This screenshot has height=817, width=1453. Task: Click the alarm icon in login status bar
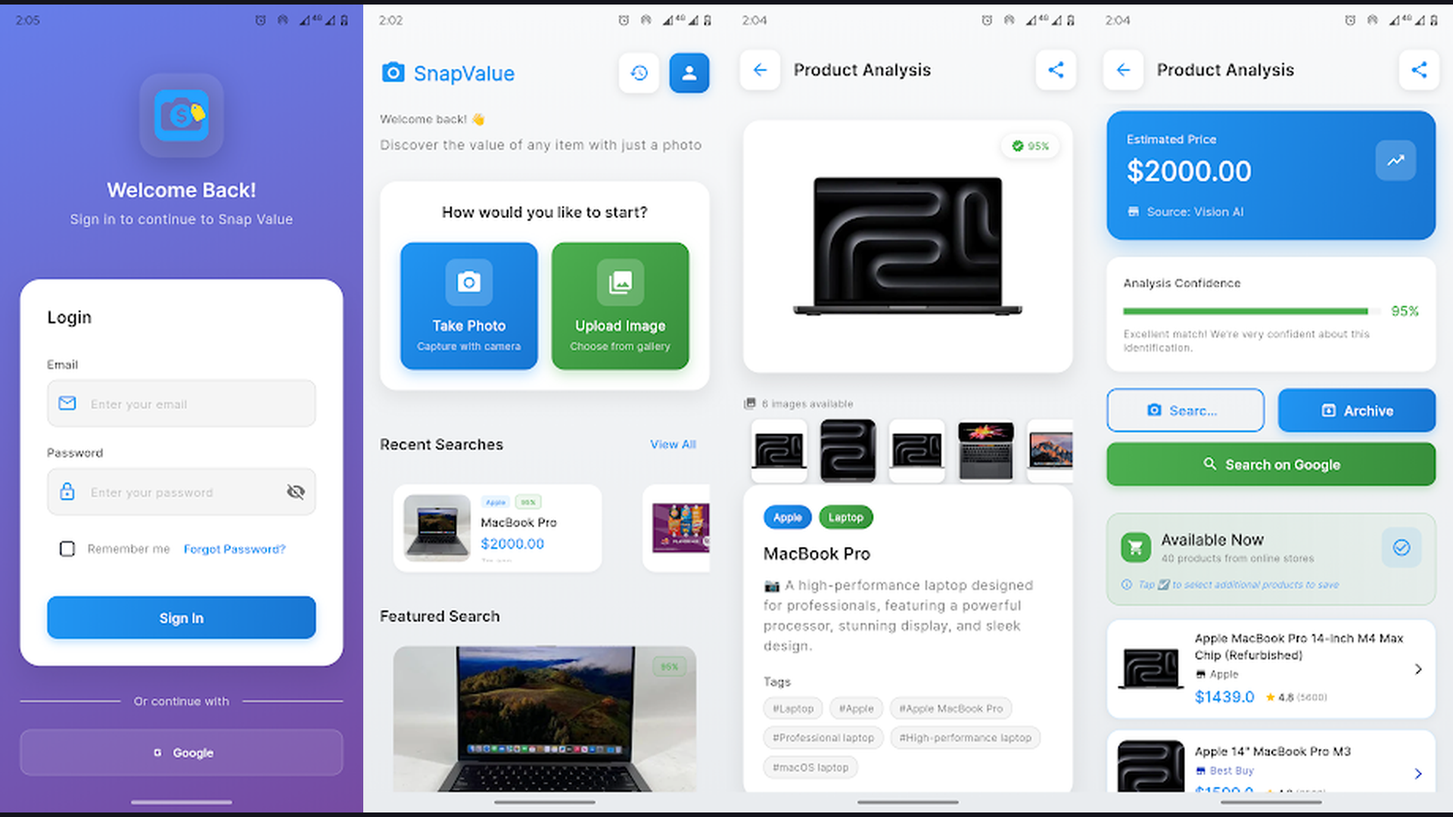260,20
